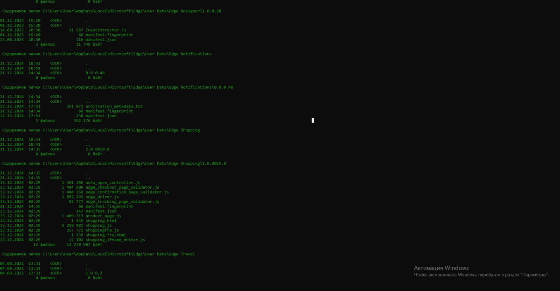Screen dimensions: 560x291
Task: Select file size 351 872
Action: [x=75, y=106]
